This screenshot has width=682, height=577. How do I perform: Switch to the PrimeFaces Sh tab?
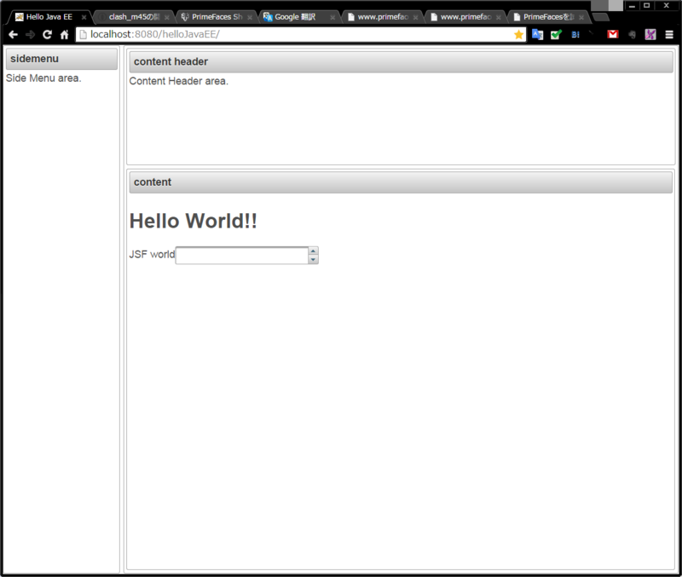point(217,17)
